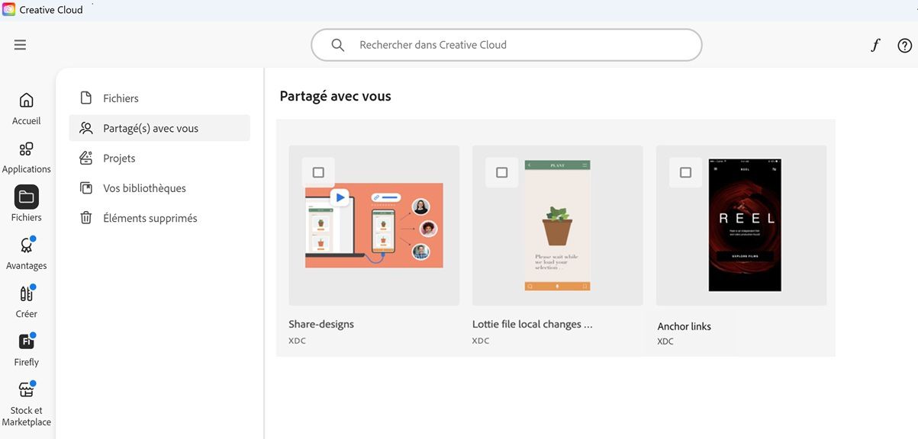Select the Firefly icon

26,341
